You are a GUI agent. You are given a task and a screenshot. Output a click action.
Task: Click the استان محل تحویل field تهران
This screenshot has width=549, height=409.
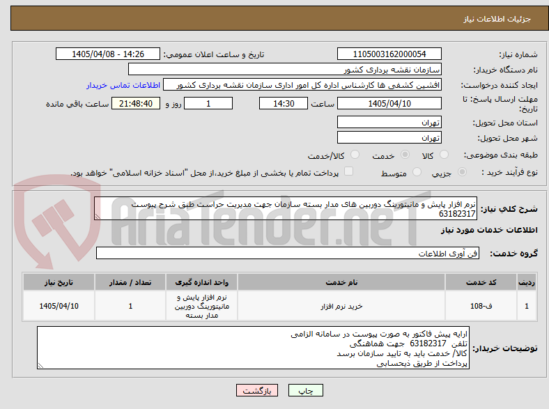389,122
